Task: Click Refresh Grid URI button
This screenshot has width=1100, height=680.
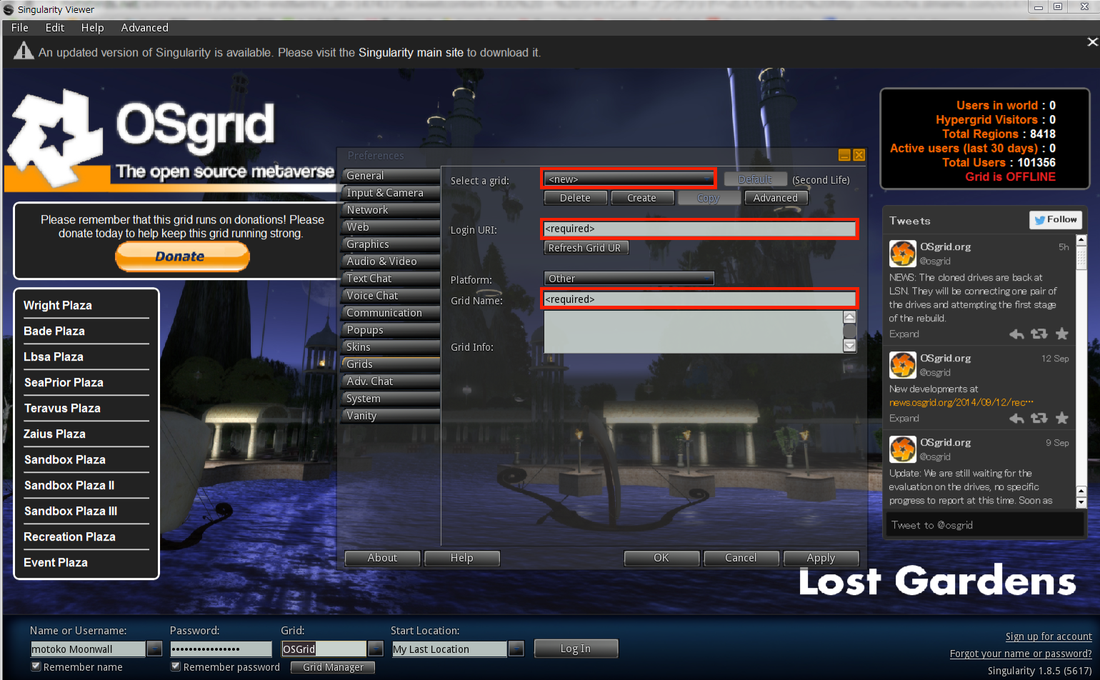Action: 586,248
